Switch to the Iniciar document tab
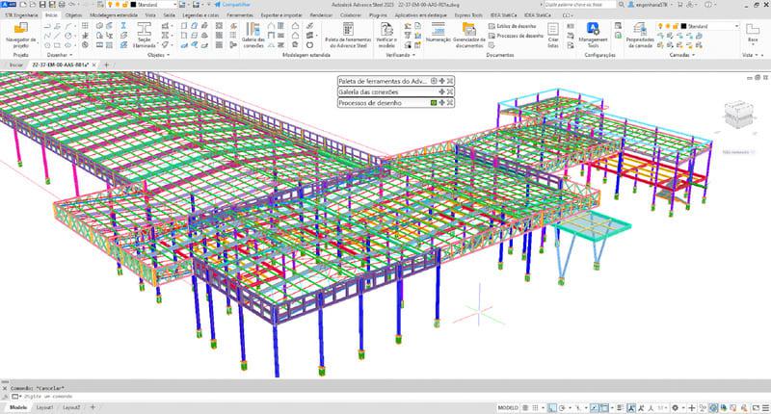 tap(15, 65)
